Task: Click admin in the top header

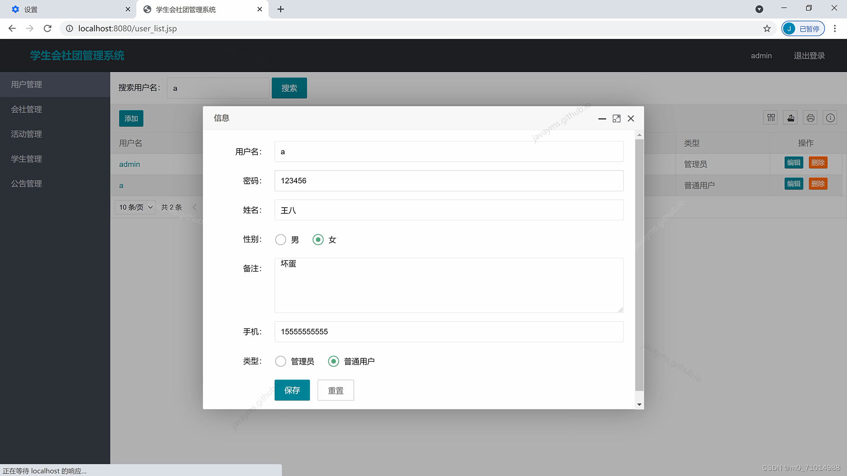Action: click(x=761, y=56)
